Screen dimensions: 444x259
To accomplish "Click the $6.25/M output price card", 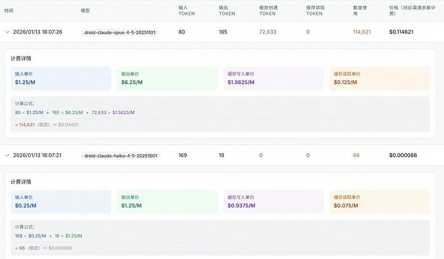I will click(x=167, y=79).
